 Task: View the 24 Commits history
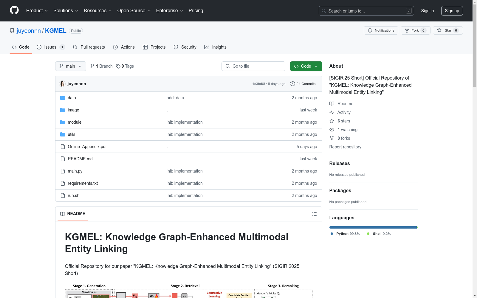[303, 84]
